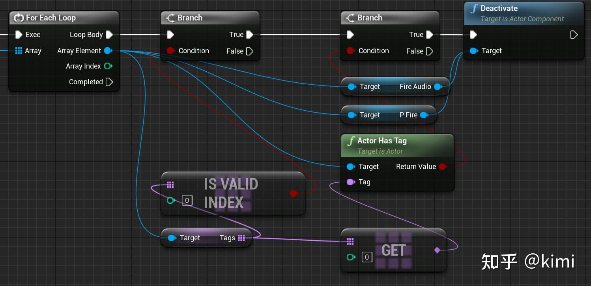Image resolution: width=591 pixels, height=286 pixels.
Task: Select the For Each Loop node header
Action: (51, 18)
